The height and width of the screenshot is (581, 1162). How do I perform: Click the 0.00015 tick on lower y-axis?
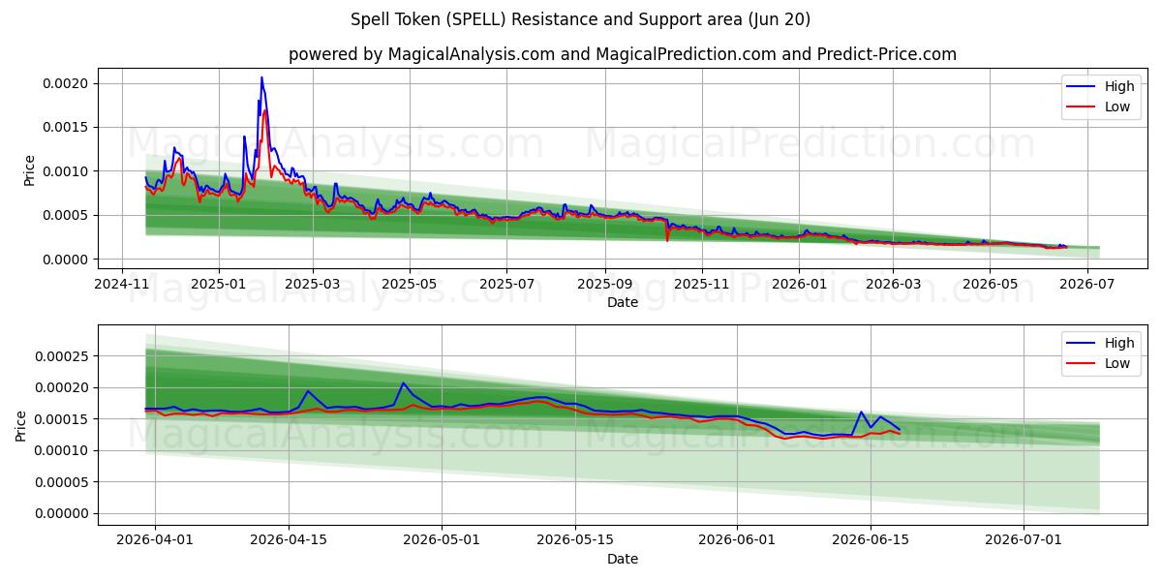point(62,419)
